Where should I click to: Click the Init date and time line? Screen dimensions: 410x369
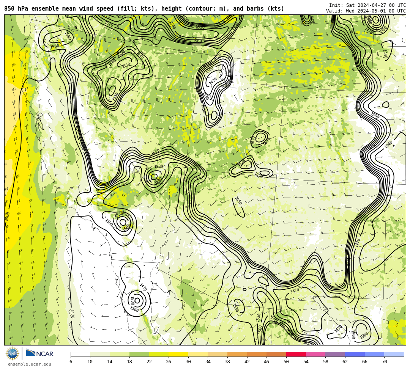(367, 5)
